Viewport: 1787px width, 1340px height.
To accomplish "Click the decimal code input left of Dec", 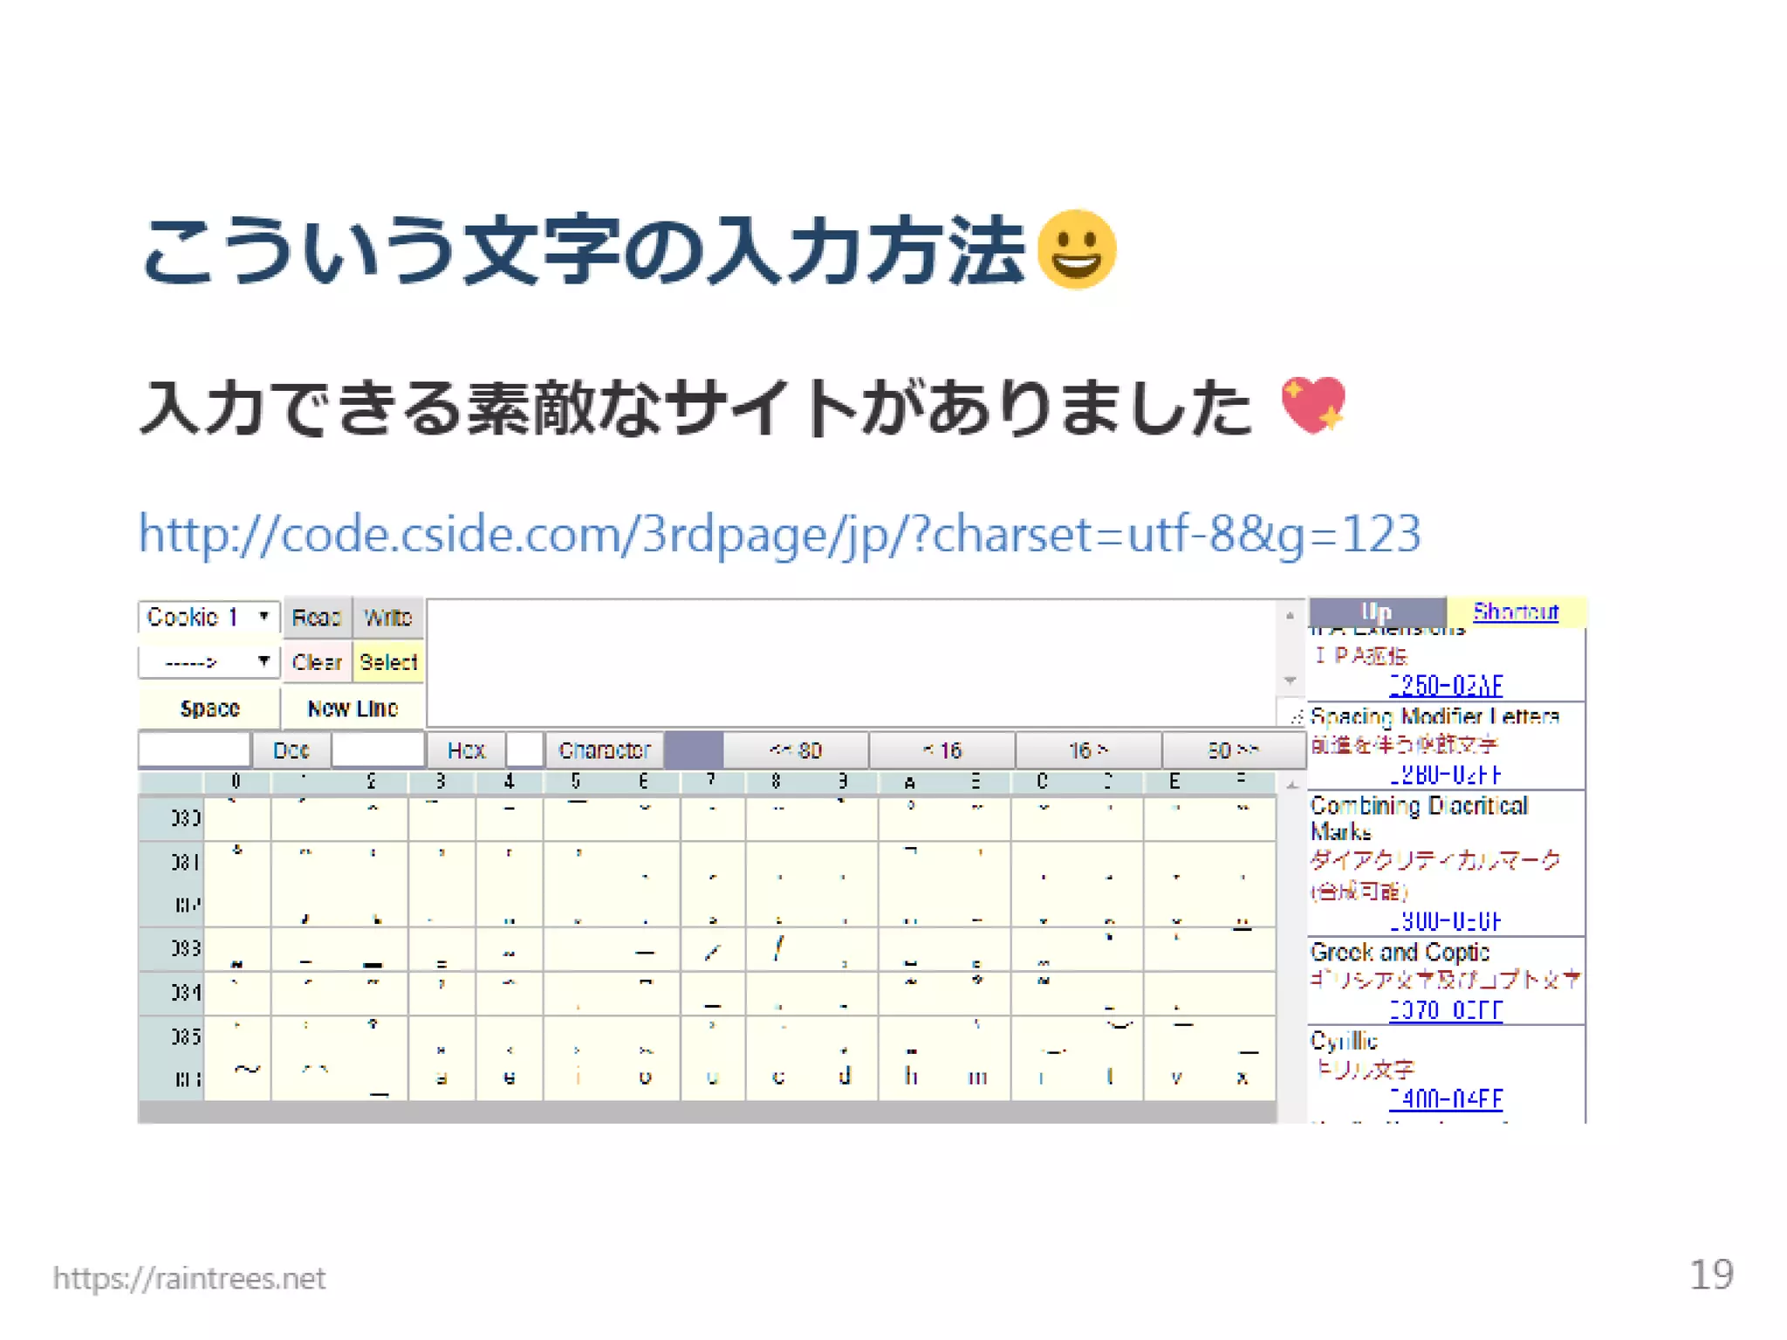I will [x=195, y=749].
